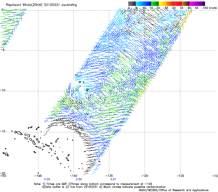Click the '-140' longitude axis label
The image size is (218, 192).
(74, 176)
